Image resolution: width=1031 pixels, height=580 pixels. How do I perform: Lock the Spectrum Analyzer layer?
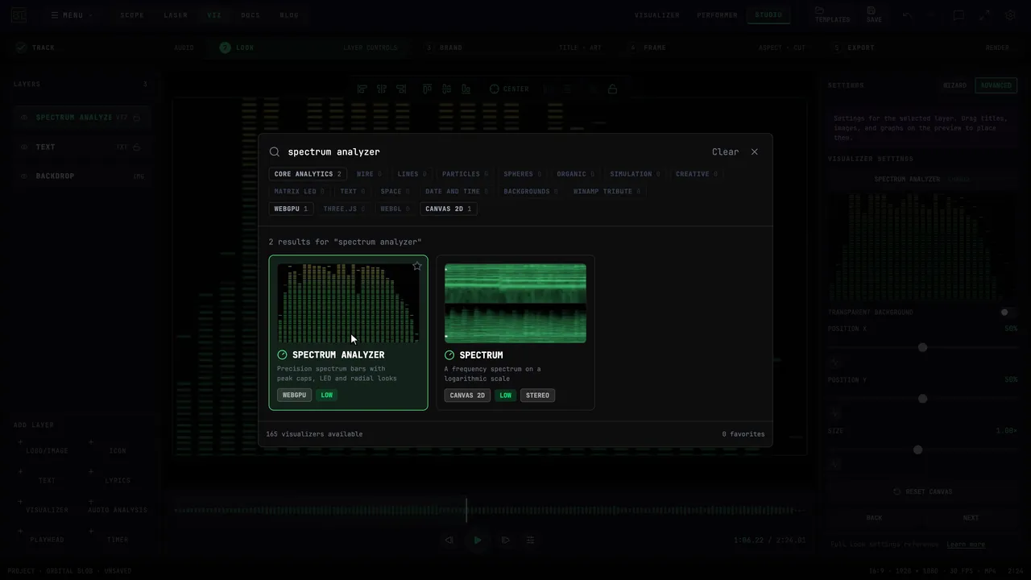pyautogui.click(x=137, y=118)
